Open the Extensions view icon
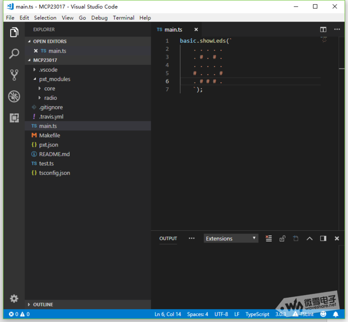The height and width of the screenshot is (322, 348). pos(14,118)
